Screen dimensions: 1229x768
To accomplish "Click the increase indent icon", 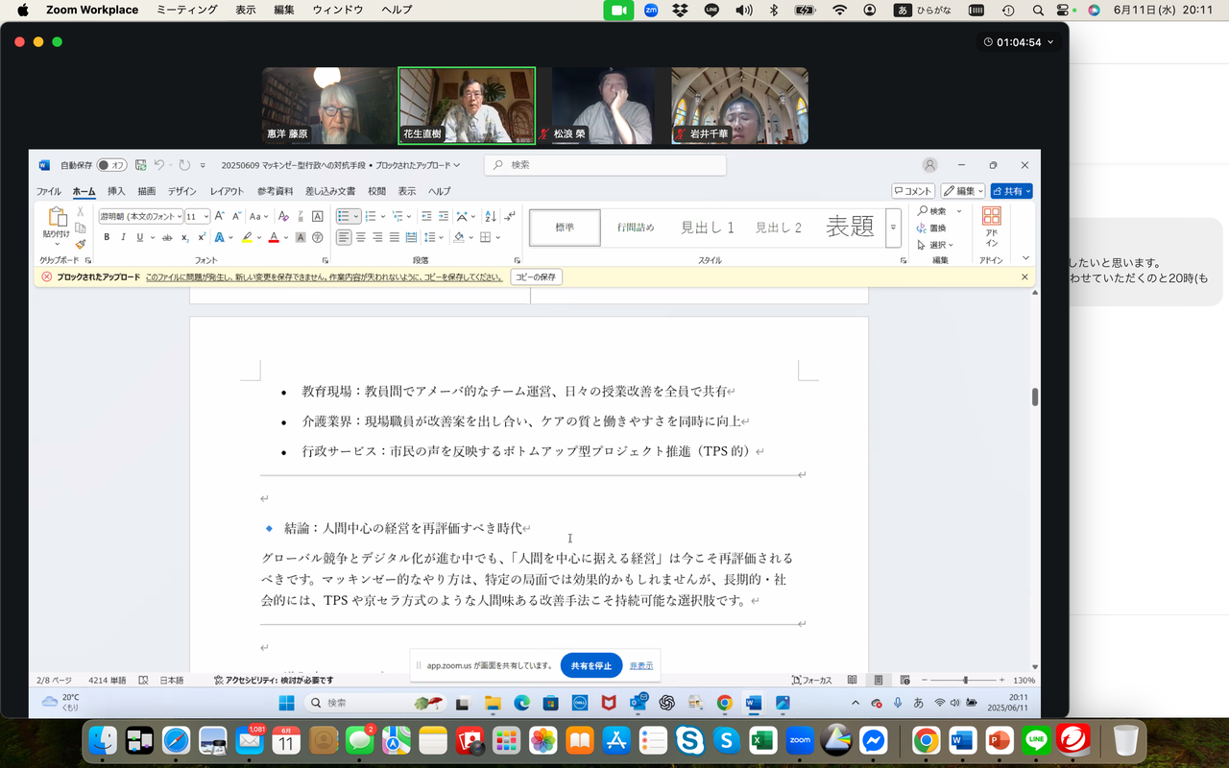I will (x=443, y=216).
